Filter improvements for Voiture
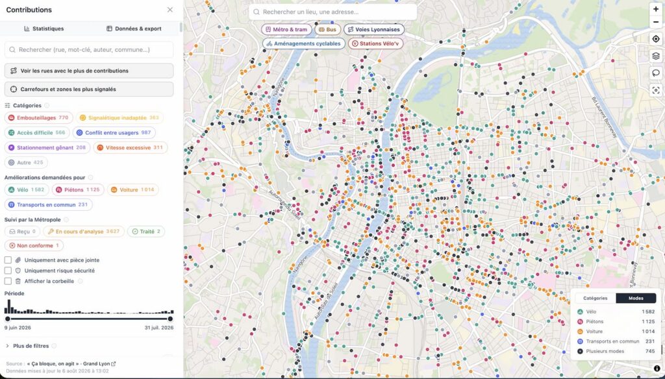Image resolution: width=665 pixels, height=379 pixels. pyautogui.click(x=132, y=190)
